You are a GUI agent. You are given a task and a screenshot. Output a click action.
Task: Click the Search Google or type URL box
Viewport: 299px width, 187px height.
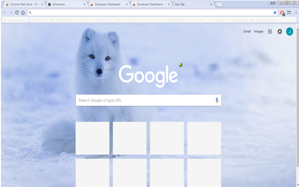coord(149,100)
